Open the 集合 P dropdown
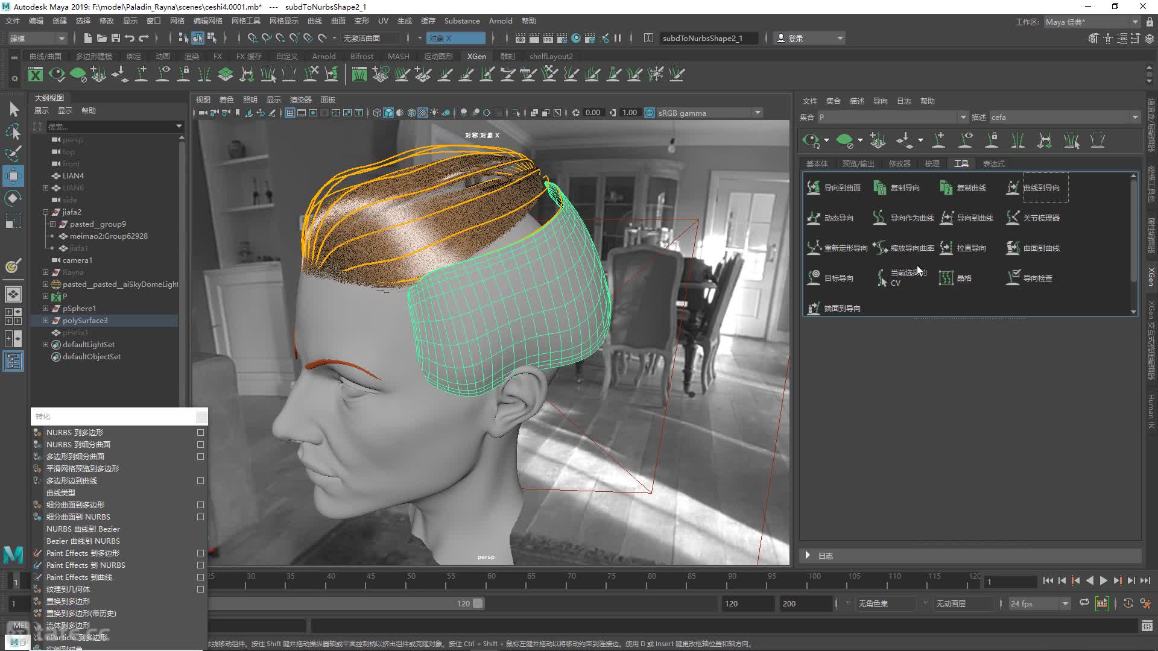This screenshot has height=651, width=1158. pyautogui.click(x=893, y=117)
